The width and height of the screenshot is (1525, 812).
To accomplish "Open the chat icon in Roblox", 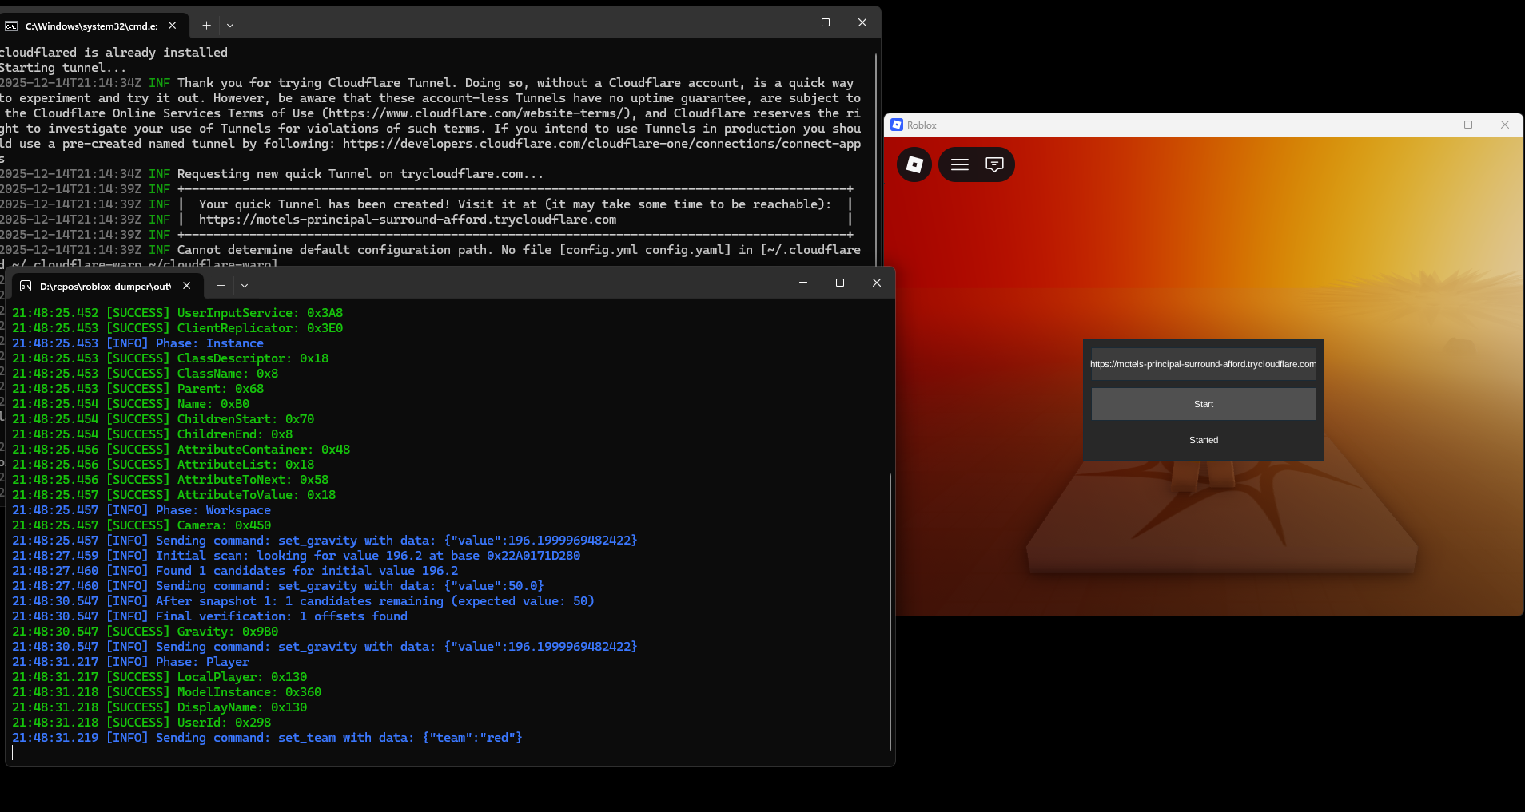I will tap(994, 164).
